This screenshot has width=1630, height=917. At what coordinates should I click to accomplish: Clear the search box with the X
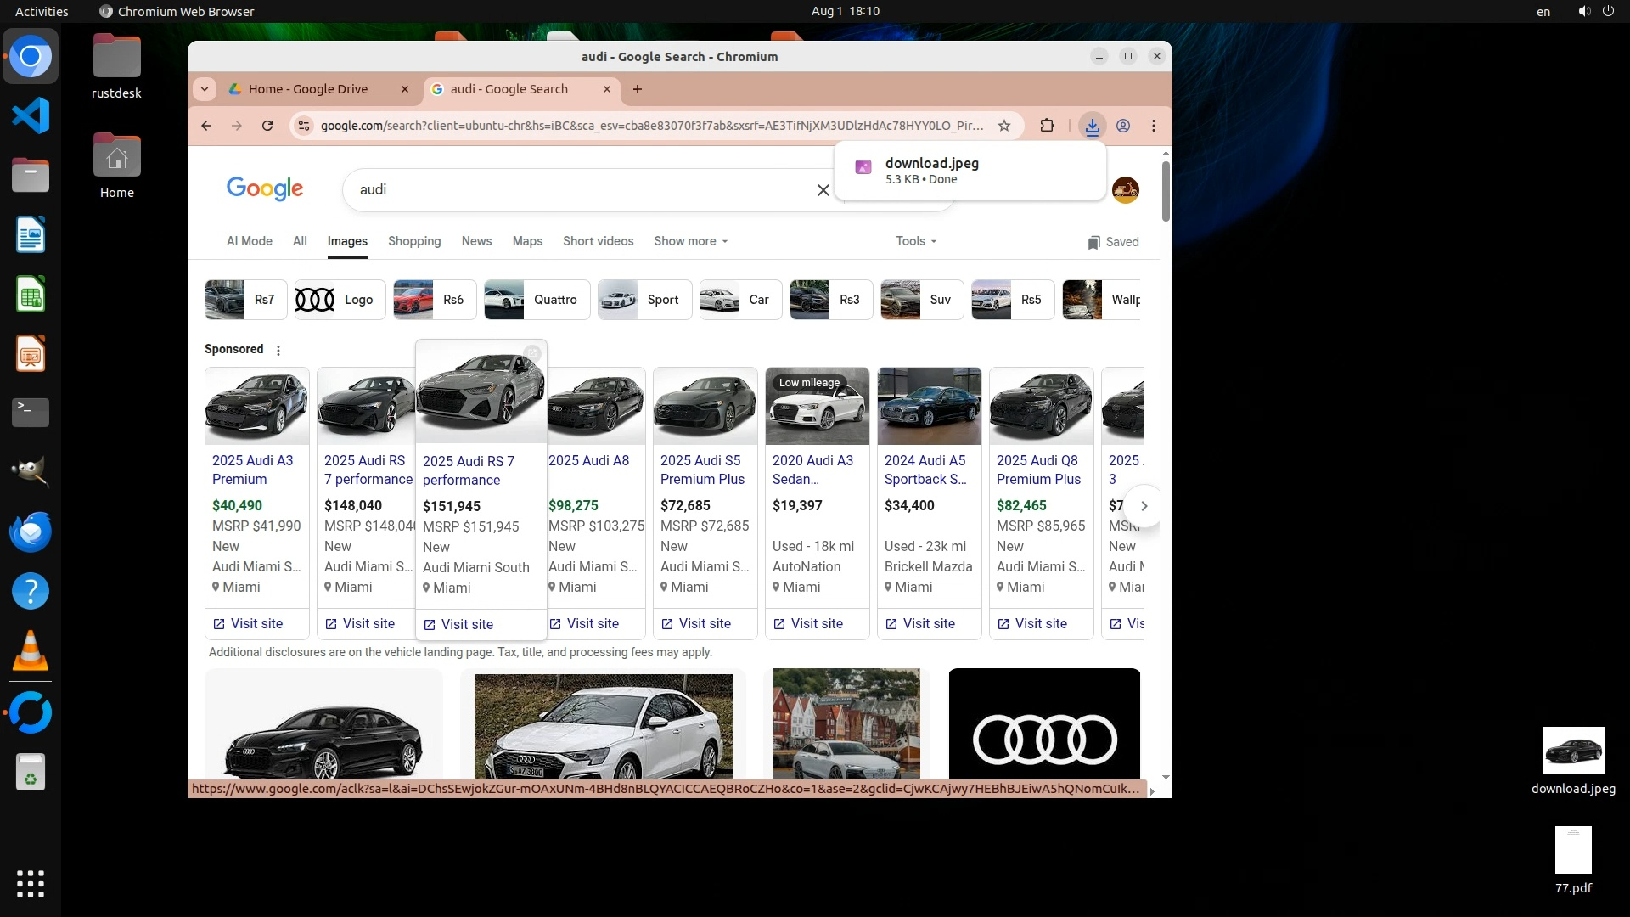[x=823, y=190]
